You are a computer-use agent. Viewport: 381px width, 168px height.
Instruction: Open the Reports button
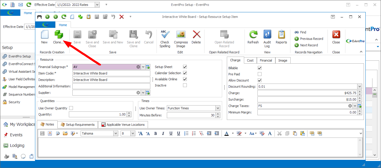(281, 37)
